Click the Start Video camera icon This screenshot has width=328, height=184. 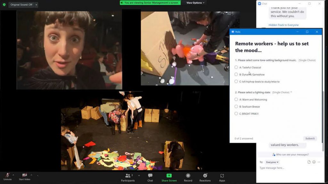point(25,175)
